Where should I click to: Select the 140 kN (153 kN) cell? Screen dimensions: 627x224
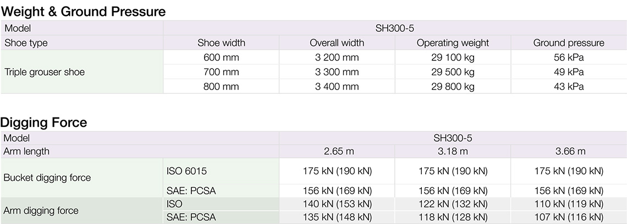coord(337,204)
